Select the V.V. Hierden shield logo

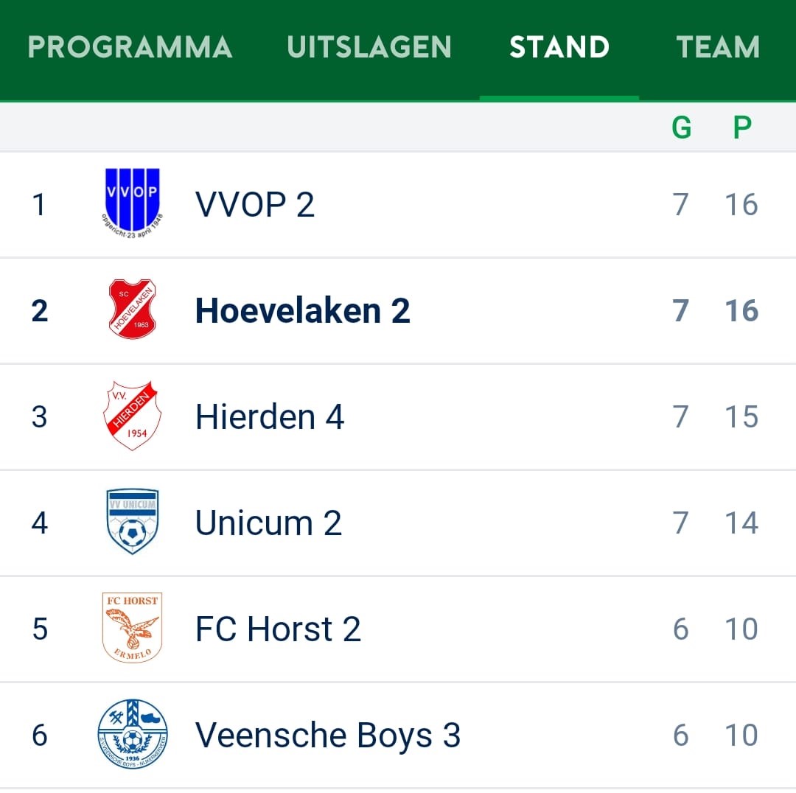132,416
